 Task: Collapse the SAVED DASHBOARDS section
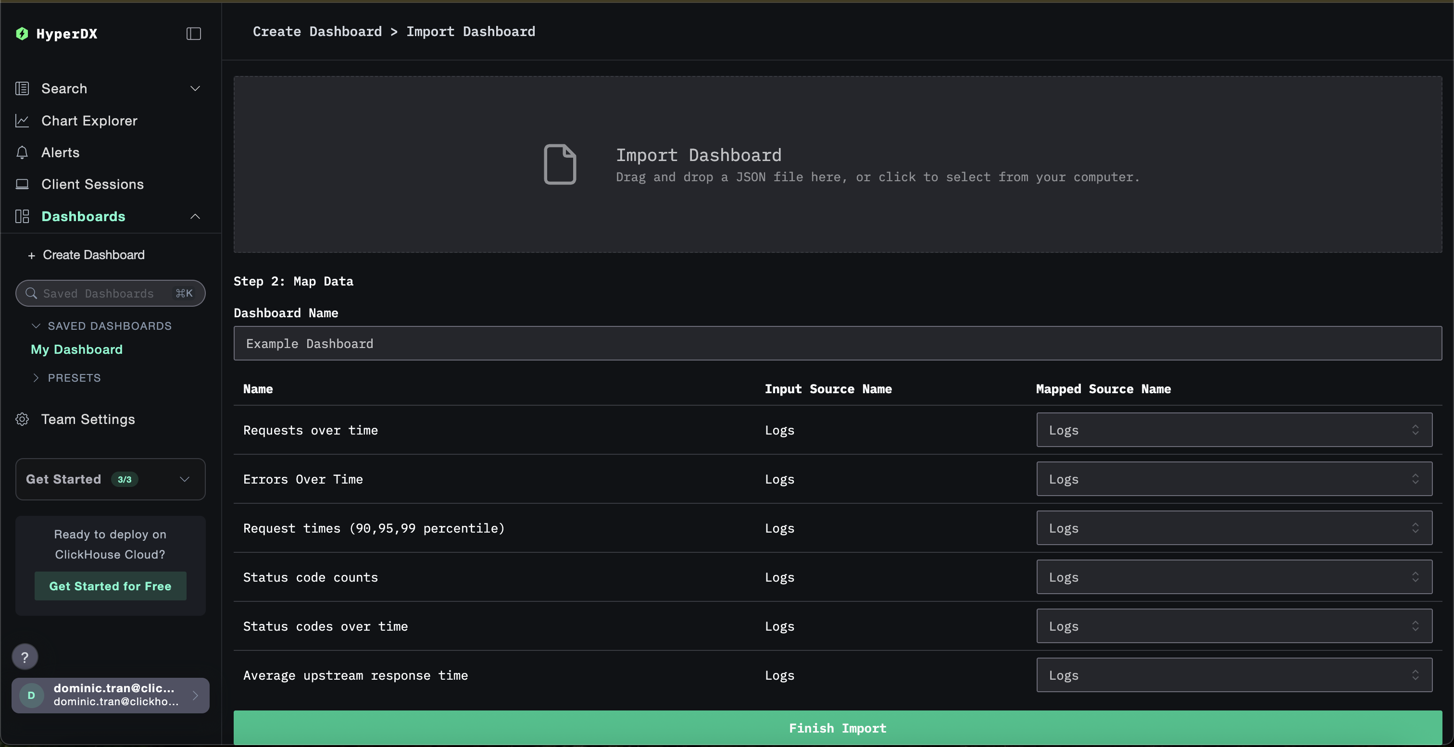click(x=36, y=326)
